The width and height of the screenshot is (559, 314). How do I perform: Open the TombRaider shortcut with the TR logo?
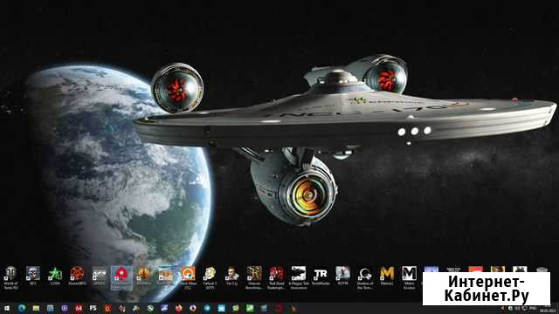point(321,276)
